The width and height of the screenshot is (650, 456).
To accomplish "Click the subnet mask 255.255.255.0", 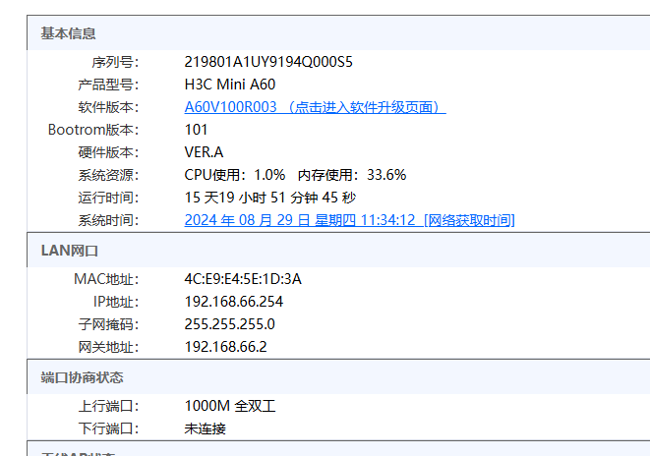I will click(x=230, y=324).
